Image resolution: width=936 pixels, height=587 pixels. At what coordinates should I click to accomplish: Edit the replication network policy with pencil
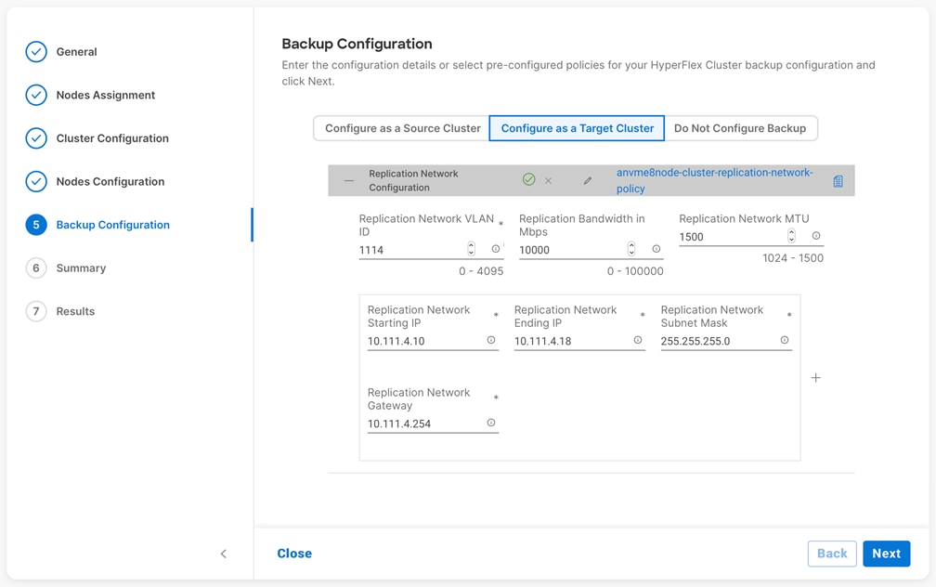[x=588, y=180]
